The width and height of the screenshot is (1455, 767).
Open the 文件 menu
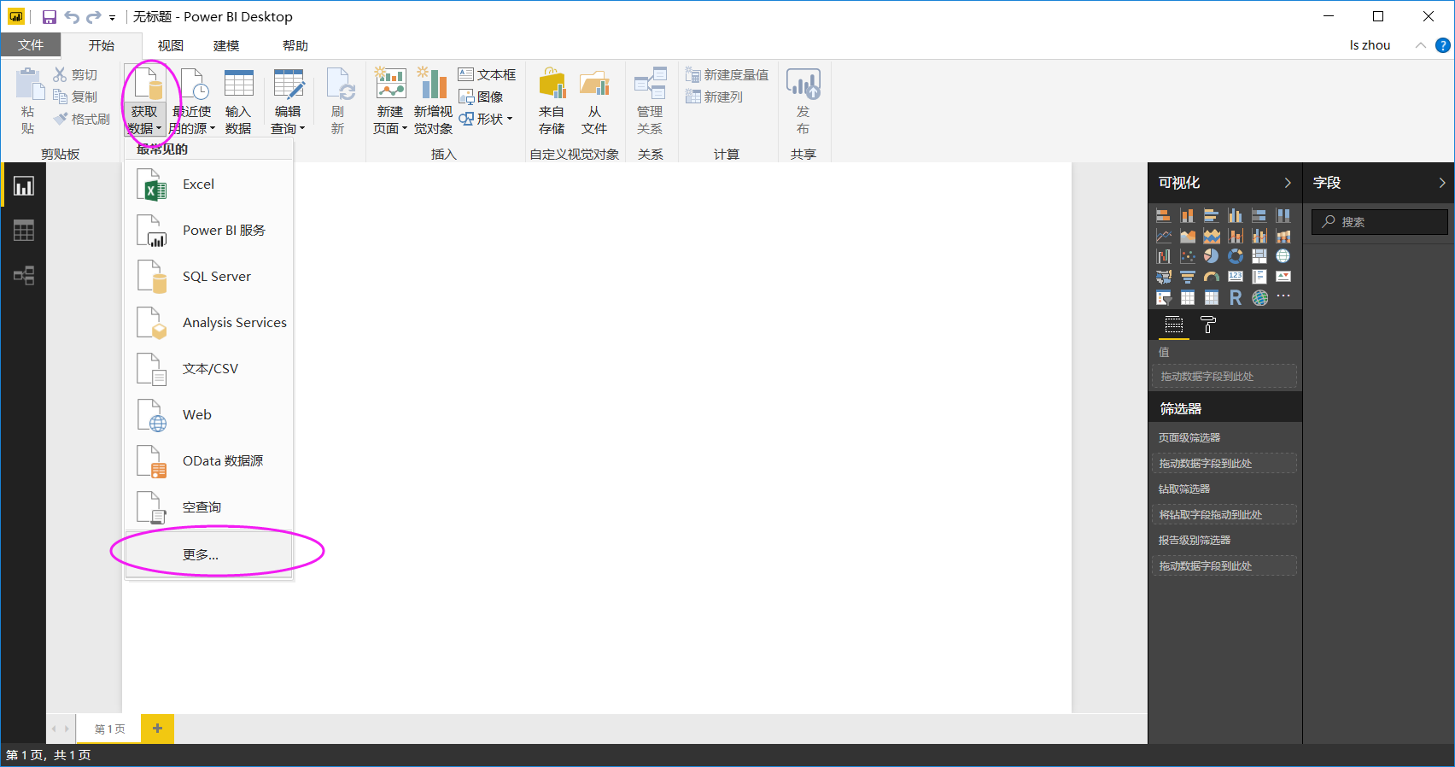pyautogui.click(x=31, y=45)
